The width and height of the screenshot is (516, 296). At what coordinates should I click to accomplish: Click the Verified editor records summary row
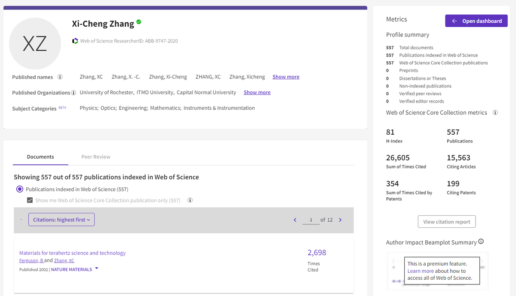click(x=415, y=101)
